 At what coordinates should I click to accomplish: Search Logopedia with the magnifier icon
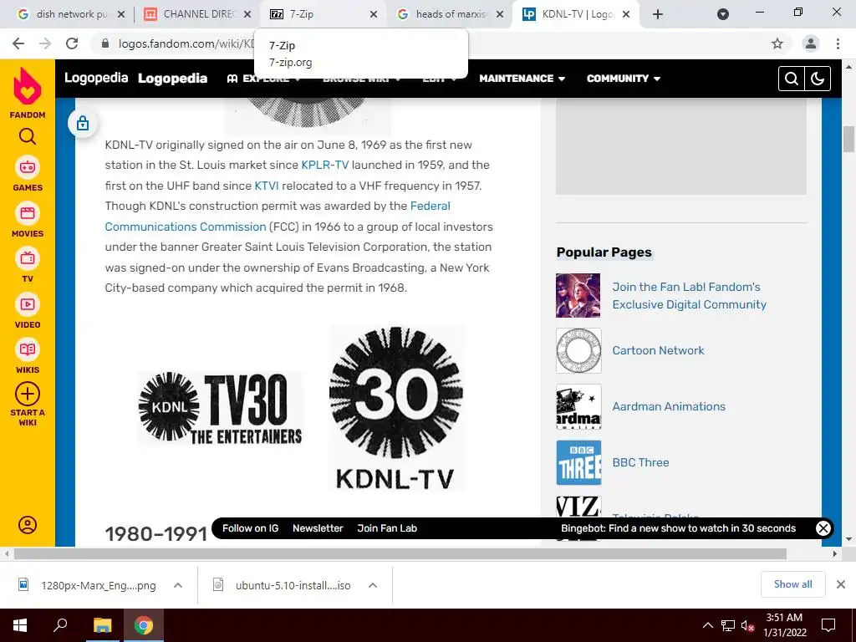pyautogui.click(x=791, y=79)
